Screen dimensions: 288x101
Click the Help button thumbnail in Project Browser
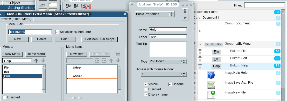point(216,66)
